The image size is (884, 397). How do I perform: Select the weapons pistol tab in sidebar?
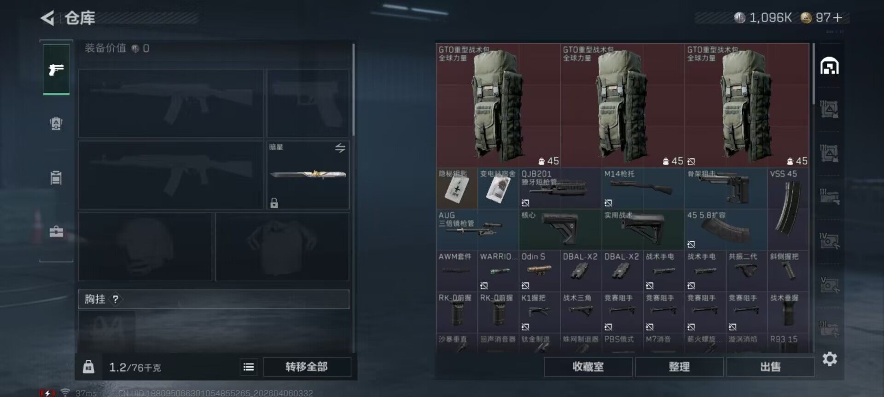(56, 69)
